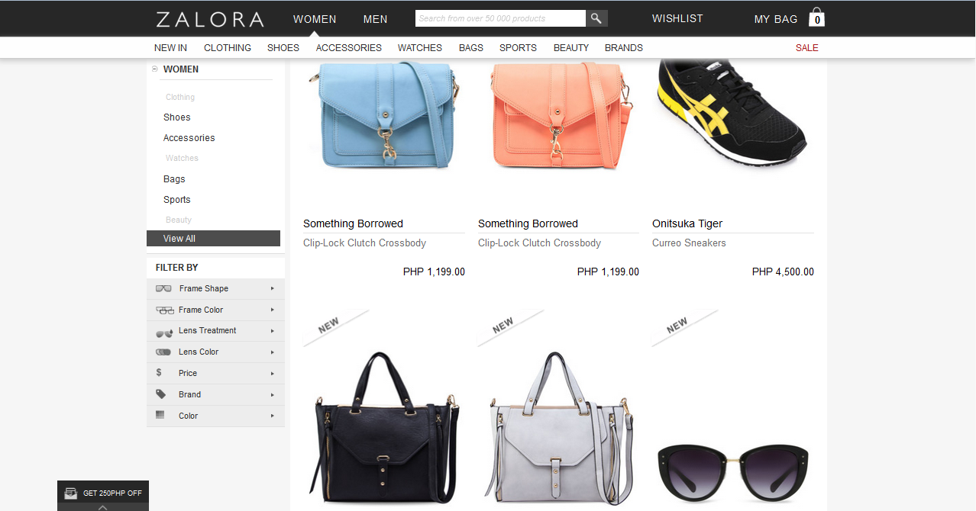Switch to the WOMEN tab
Viewport: 976px width, 511px height.
click(315, 19)
